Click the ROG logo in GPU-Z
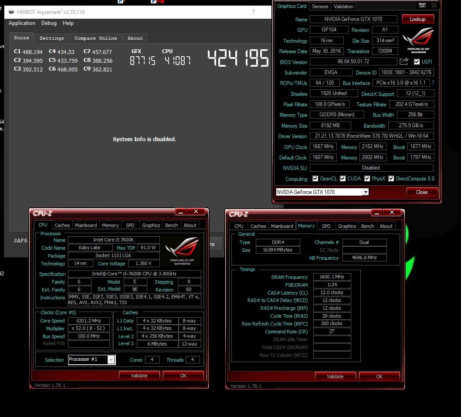This screenshot has height=417, width=461. click(418, 40)
